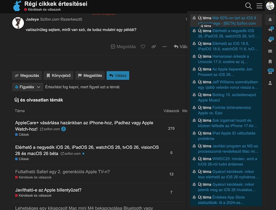Image resolution: width=276 pixels, height=210 pixels.
Task: Open the messages envelope tab
Action: (270, 51)
